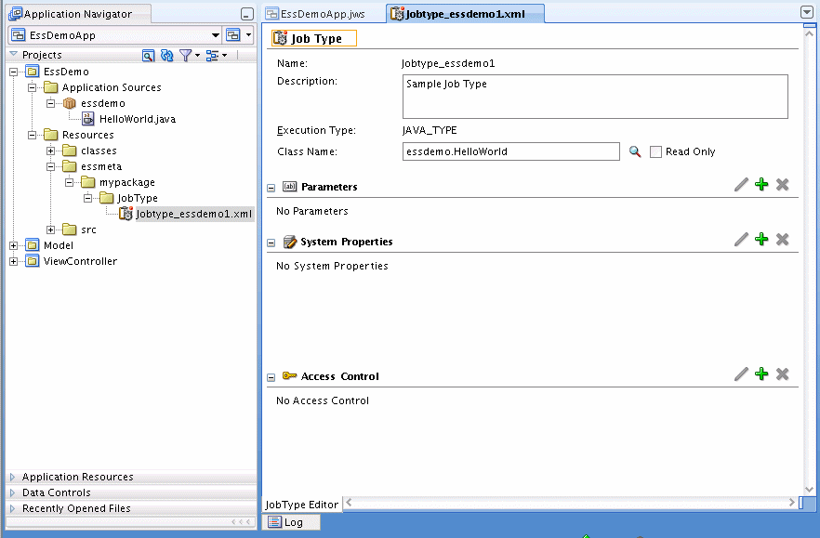Image resolution: width=820 pixels, height=538 pixels.
Task: Collapse the Parameters section
Action: click(x=271, y=184)
